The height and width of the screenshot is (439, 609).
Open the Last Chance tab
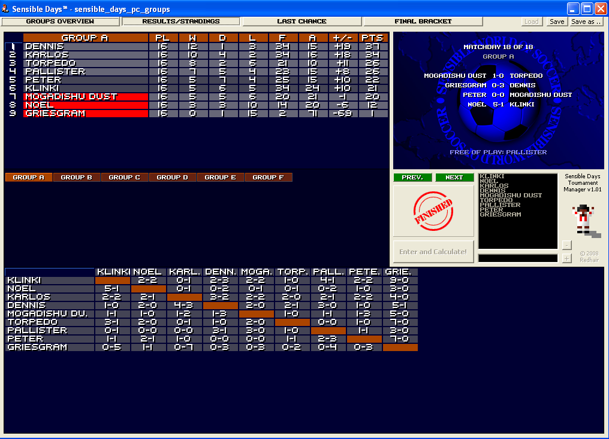click(x=302, y=22)
